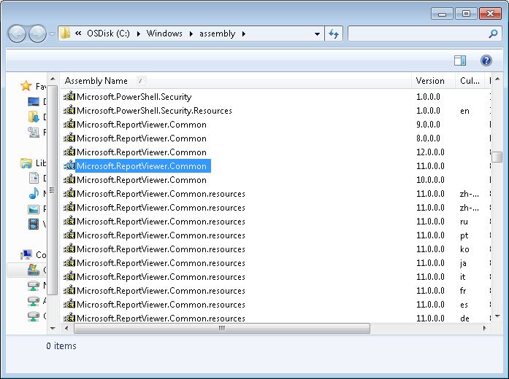Toggle the preview pane icon
Image resolution: width=509 pixels, height=379 pixels.
tap(459, 60)
